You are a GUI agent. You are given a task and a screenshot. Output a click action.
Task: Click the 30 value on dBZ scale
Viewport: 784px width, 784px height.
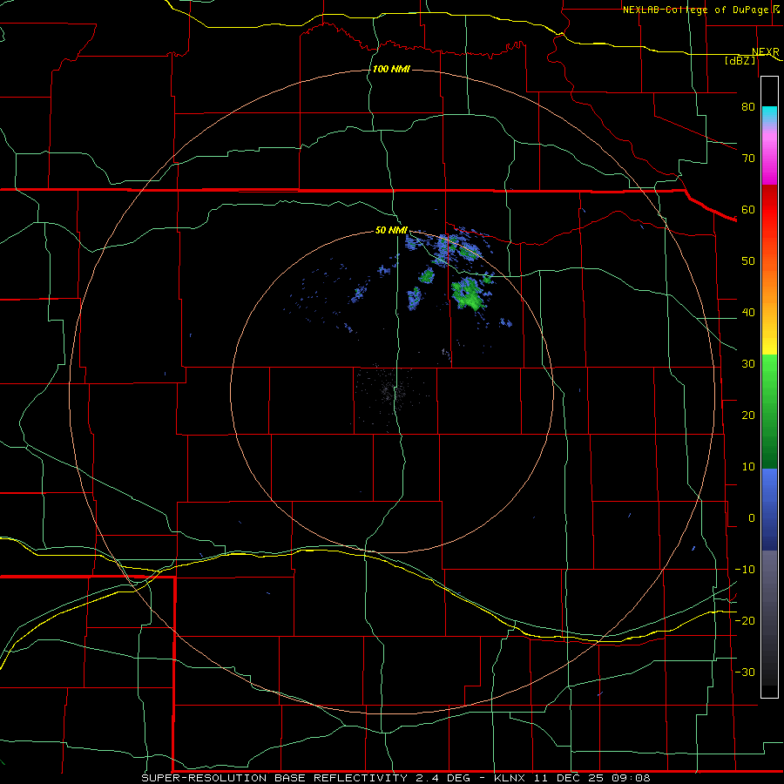coord(748,364)
